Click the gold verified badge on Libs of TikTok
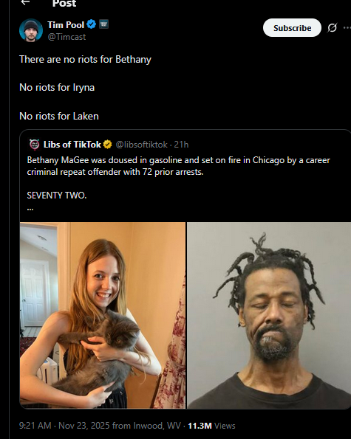This screenshot has width=351, height=439. pyautogui.click(x=108, y=145)
